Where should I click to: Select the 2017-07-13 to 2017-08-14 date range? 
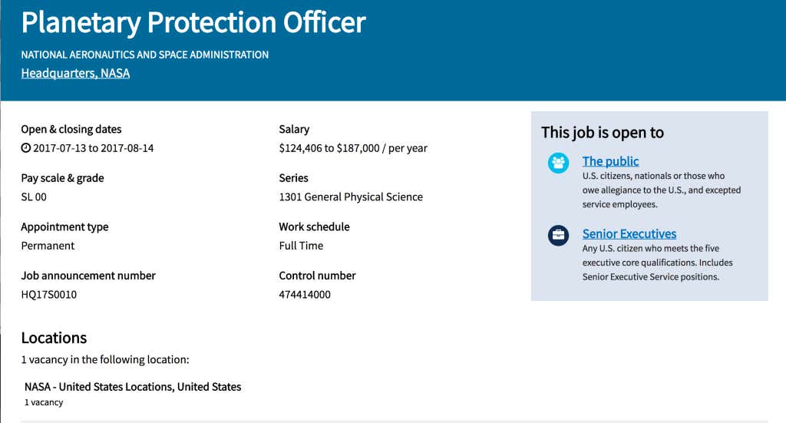94,148
